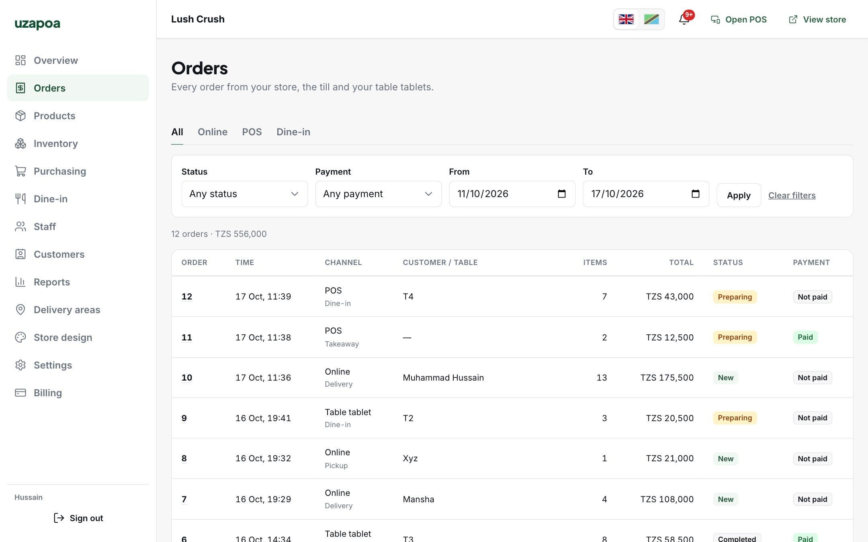Sign out of the account
This screenshot has height=542, width=868.
click(78, 518)
